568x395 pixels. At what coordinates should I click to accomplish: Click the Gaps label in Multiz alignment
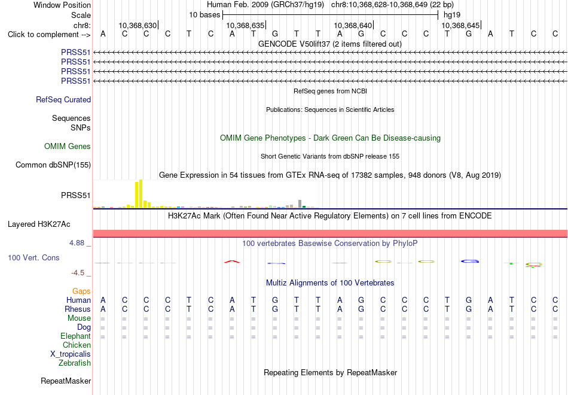point(81,291)
